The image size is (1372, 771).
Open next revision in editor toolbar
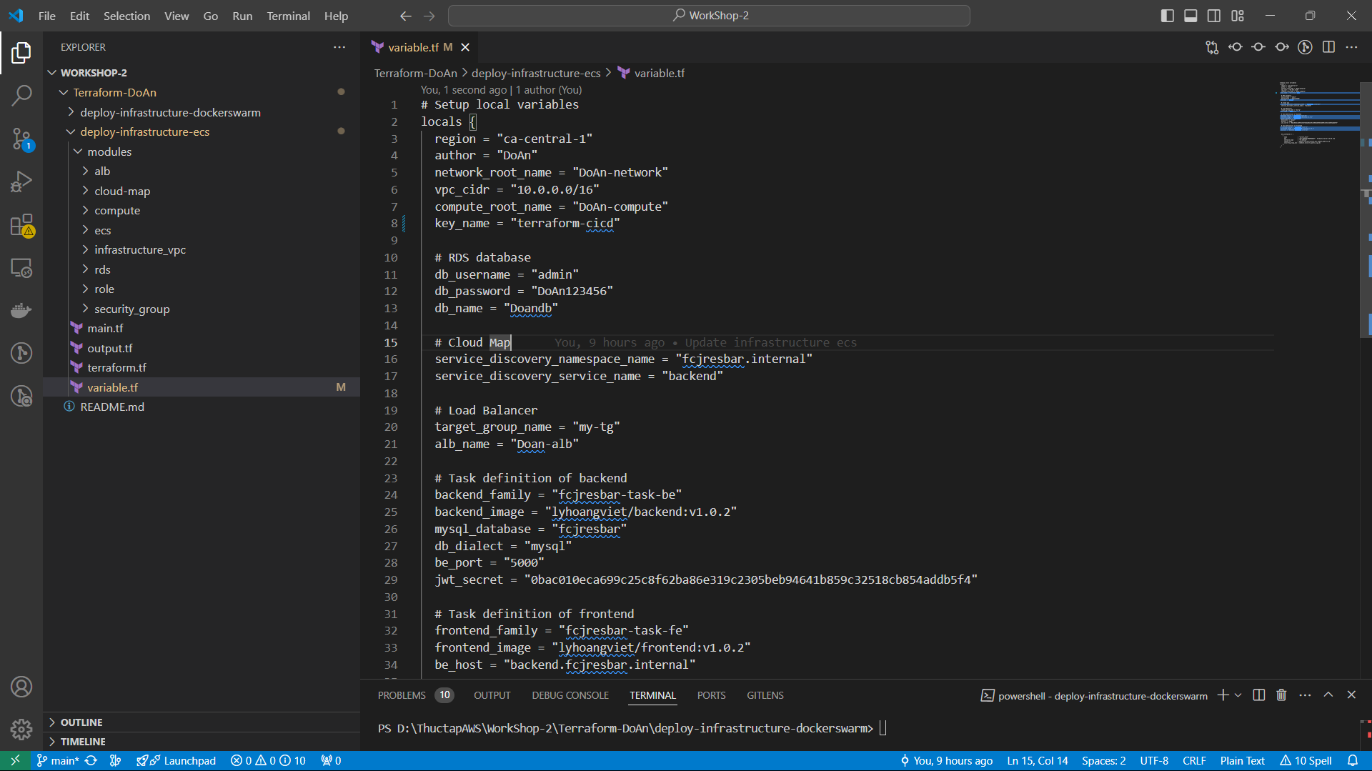coord(1282,47)
